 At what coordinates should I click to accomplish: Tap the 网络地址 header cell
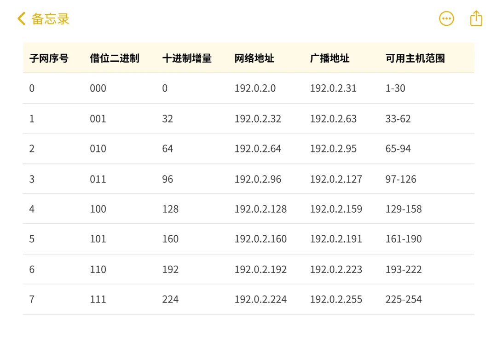(254, 58)
